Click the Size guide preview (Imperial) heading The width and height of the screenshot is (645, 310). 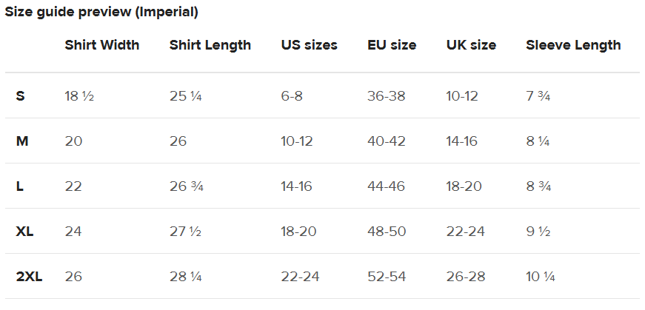pos(101,13)
